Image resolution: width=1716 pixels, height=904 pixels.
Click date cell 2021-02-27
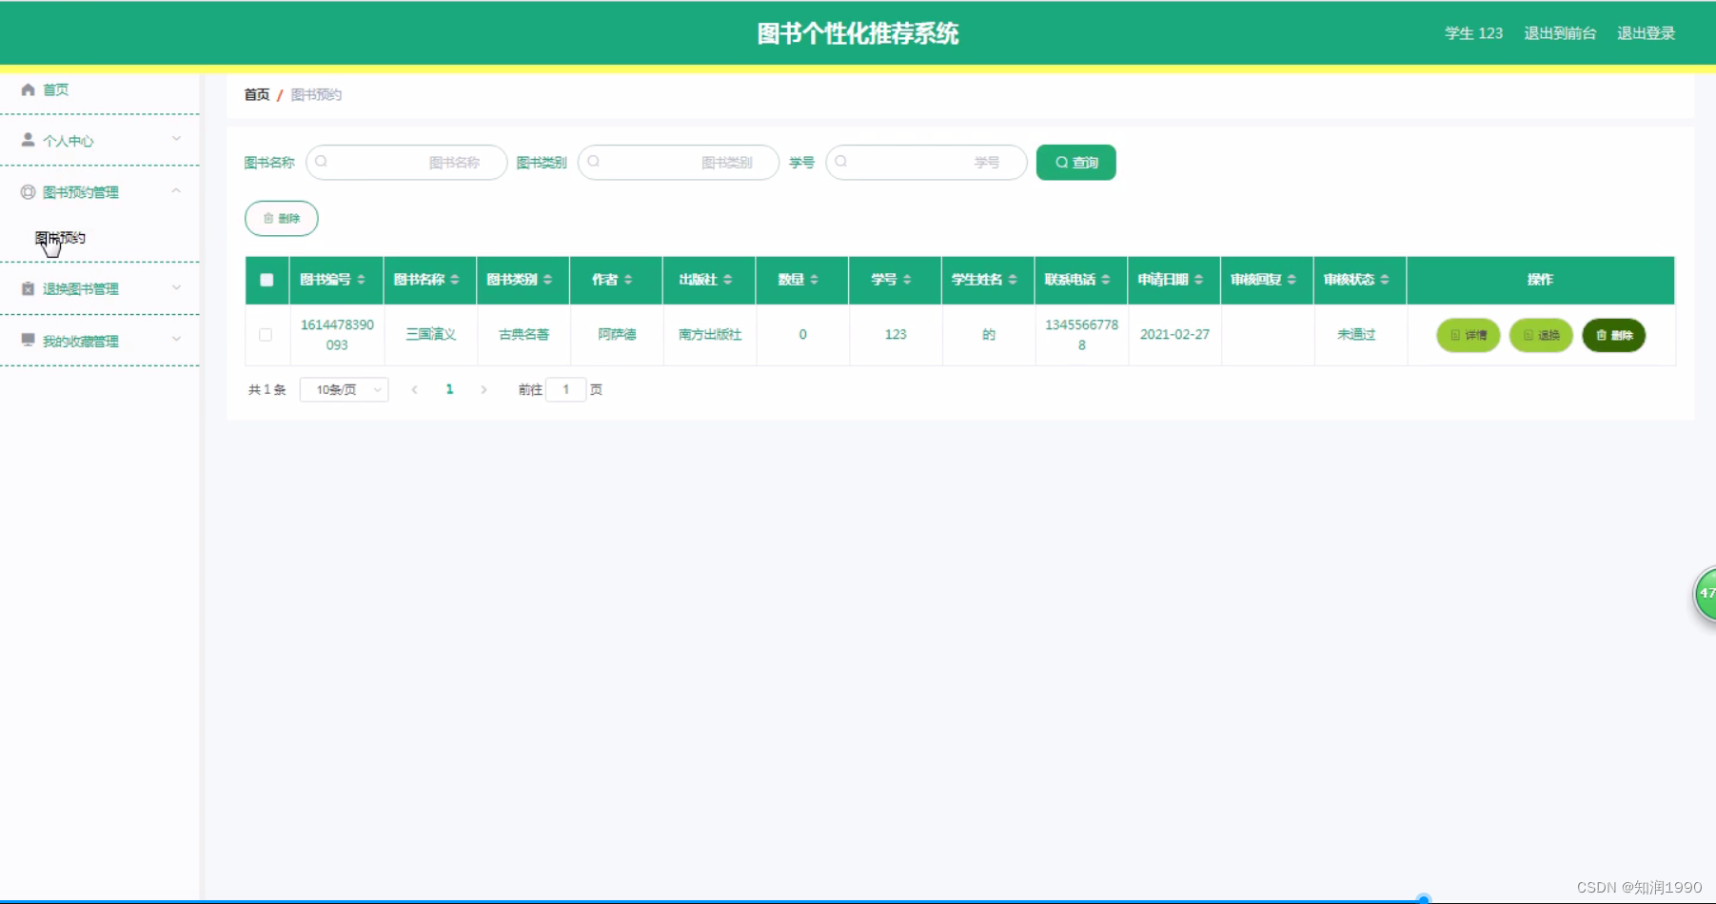coord(1174,335)
